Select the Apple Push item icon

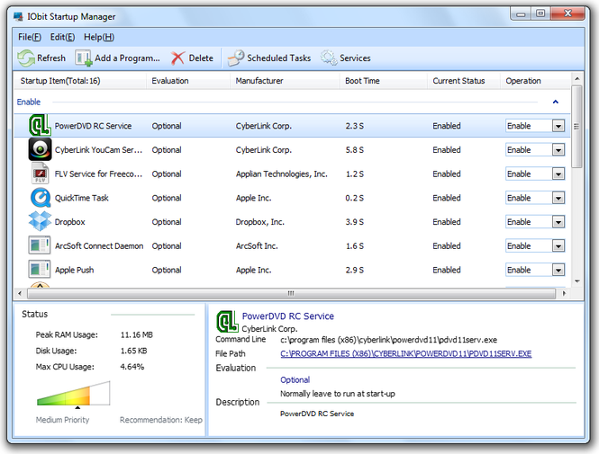pyautogui.click(x=40, y=270)
